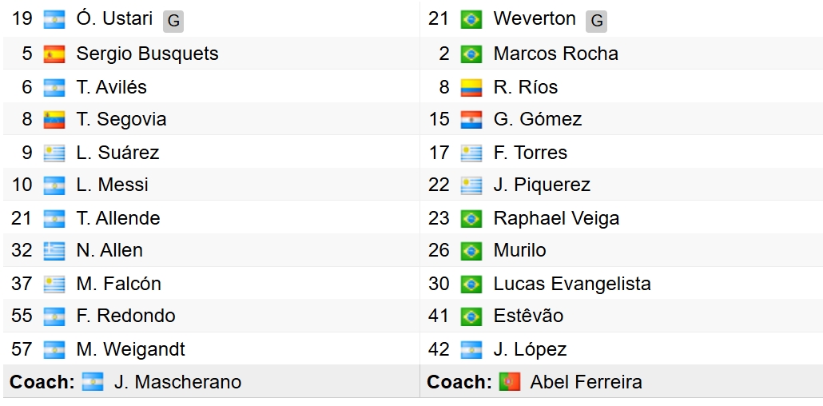This screenshot has width=823, height=406.
Task: Click the goalkeeper G badge beside Weverton
Action: (596, 21)
